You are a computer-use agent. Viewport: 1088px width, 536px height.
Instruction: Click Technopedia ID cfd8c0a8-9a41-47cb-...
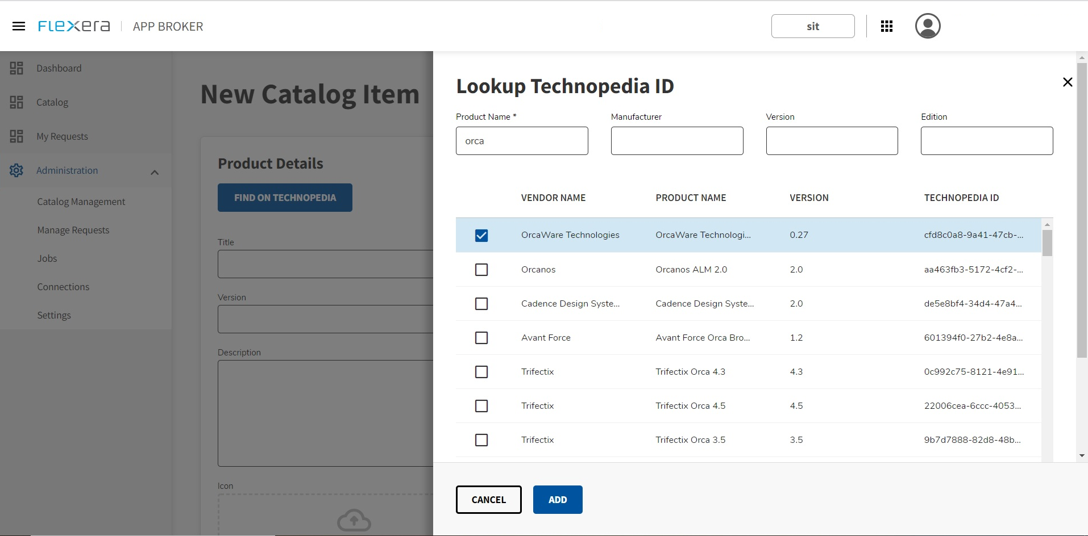tap(974, 235)
